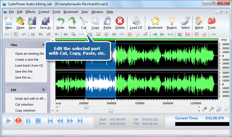232x137 pixels.
Task: Cut the selection with the scissors icon
Action: 84,21
